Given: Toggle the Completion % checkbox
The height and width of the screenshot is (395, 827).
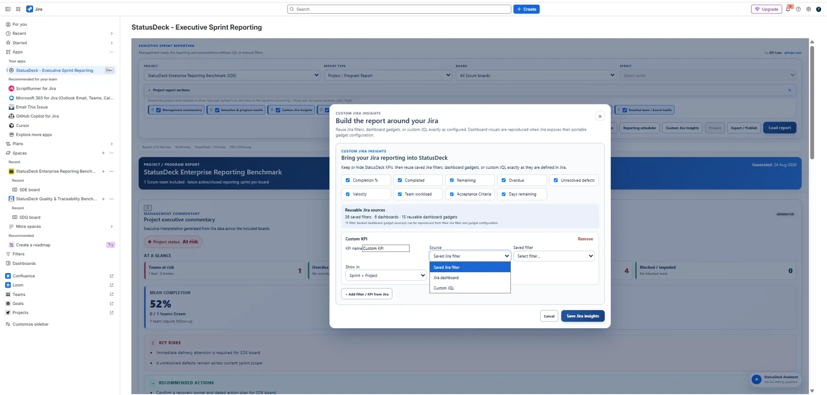Looking at the screenshot, I should (348, 180).
